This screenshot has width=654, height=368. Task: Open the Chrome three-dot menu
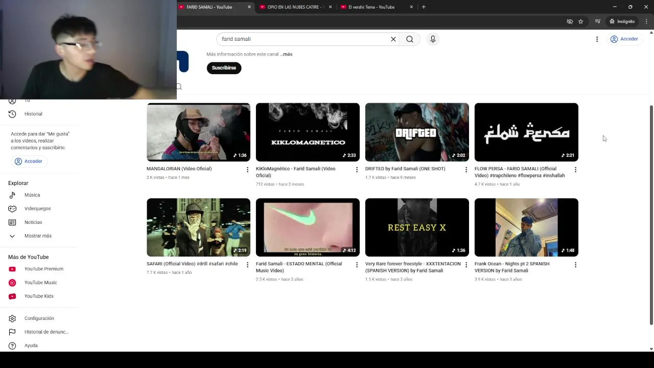(646, 21)
